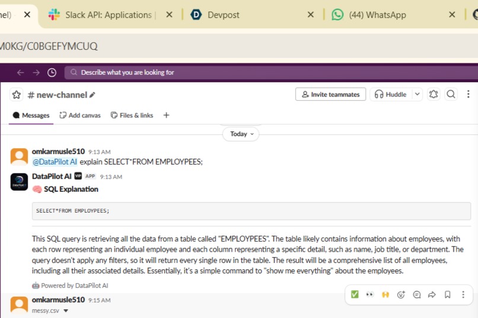Go forward in Slack history
478x318 pixels.
click(x=36, y=72)
